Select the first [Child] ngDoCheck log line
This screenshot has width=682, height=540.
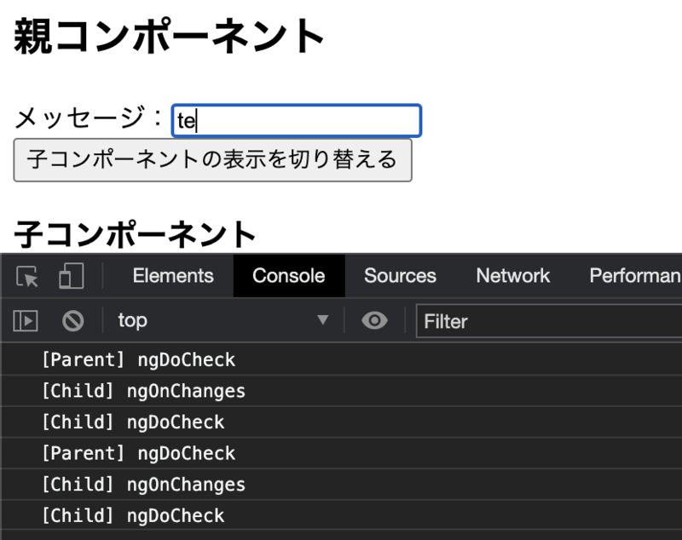341,422
